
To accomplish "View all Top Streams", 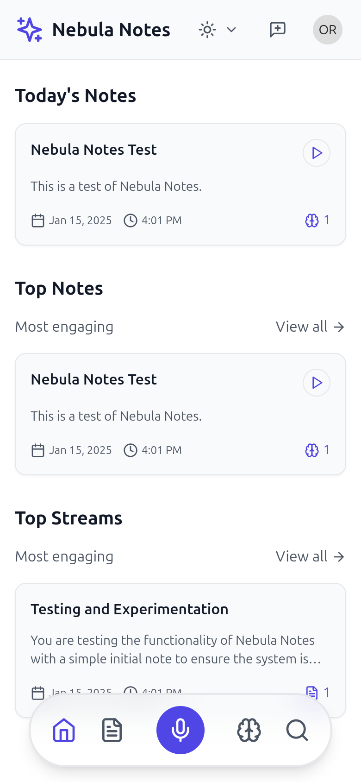I will coord(310,556).
